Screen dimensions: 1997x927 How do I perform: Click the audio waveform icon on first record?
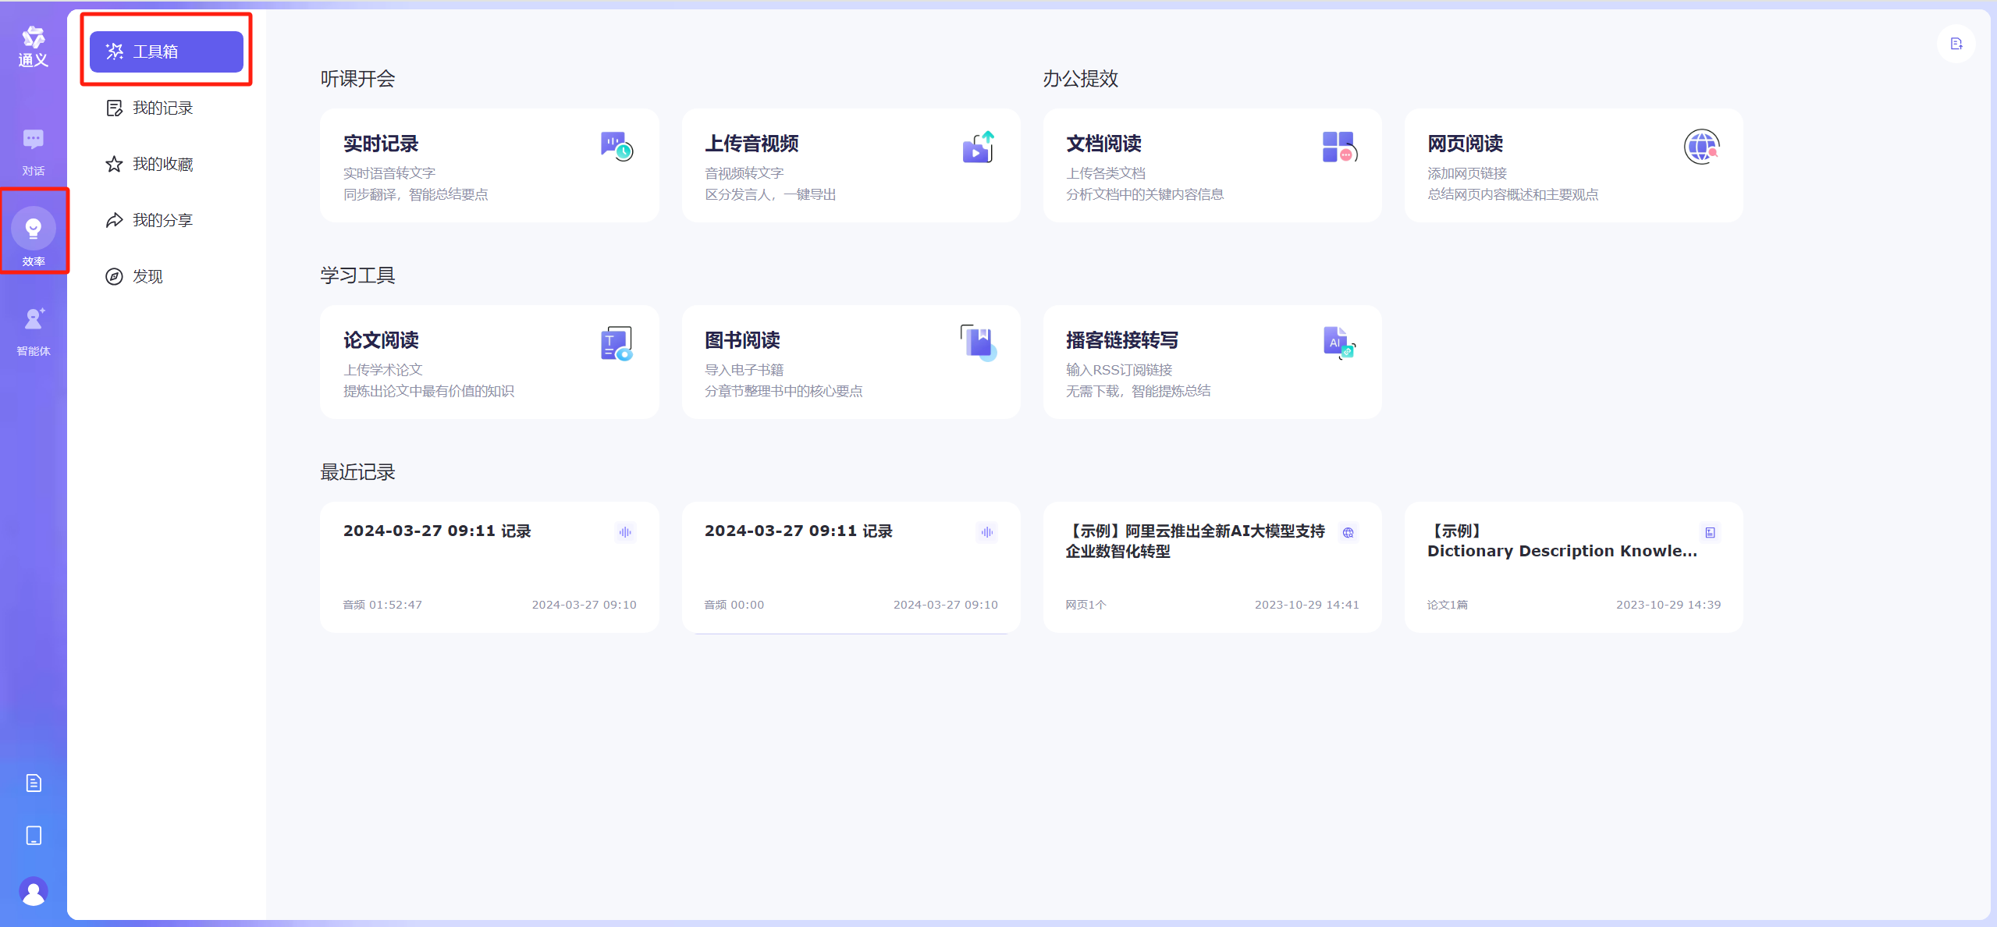(x=625, y=532)
